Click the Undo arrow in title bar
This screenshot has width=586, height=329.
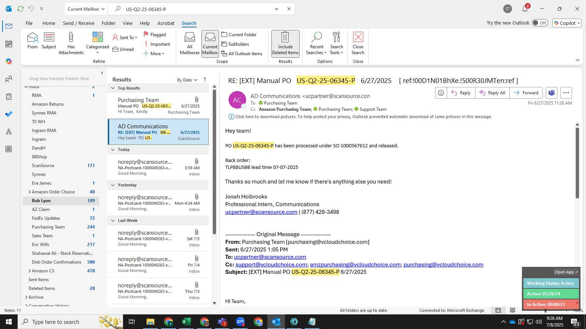(x=31, y=9)
